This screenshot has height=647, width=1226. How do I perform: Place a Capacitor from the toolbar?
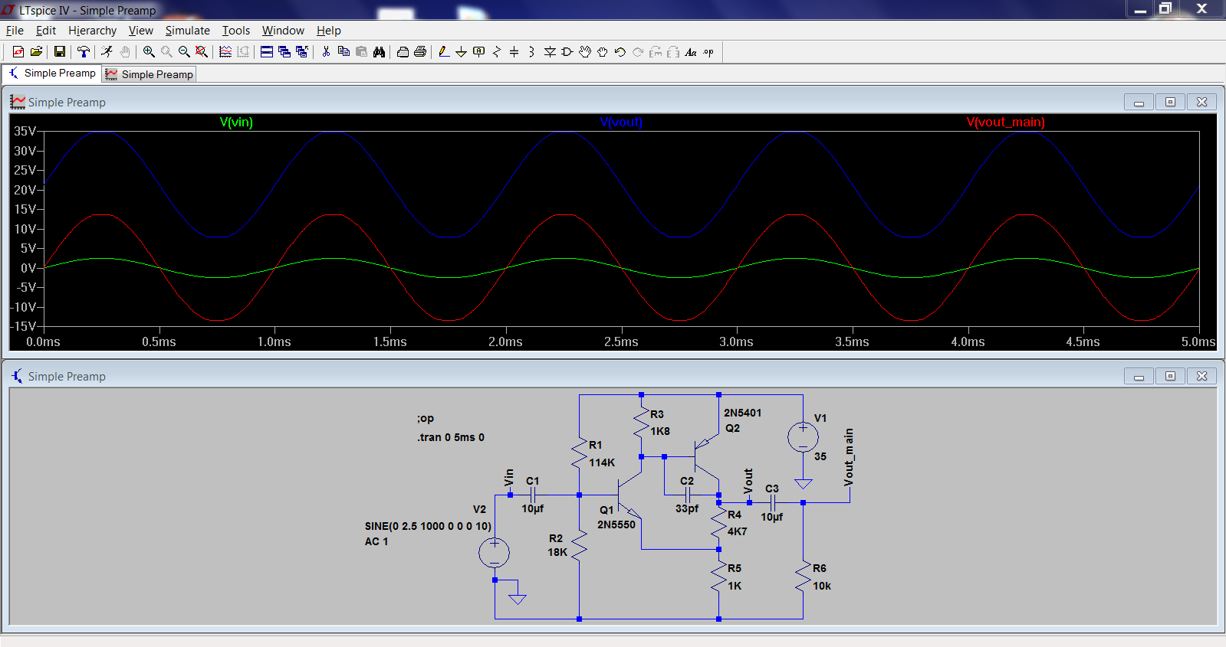[514, 51]
